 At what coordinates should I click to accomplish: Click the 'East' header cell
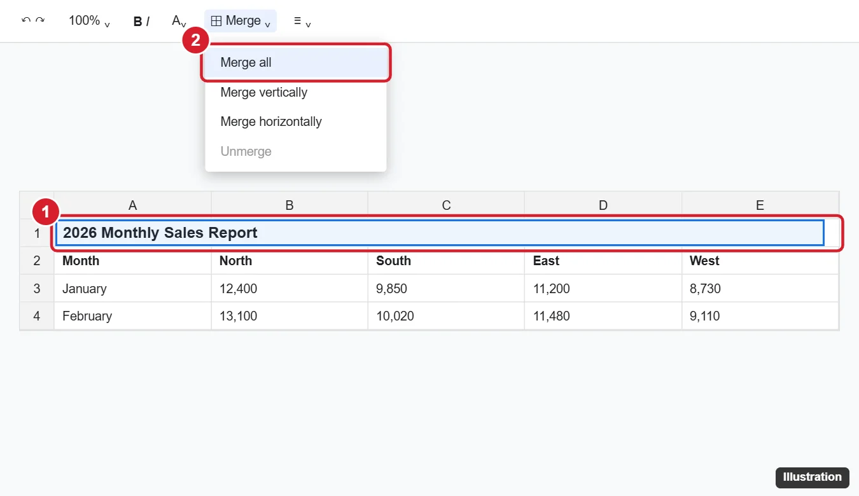coord(603,261)
